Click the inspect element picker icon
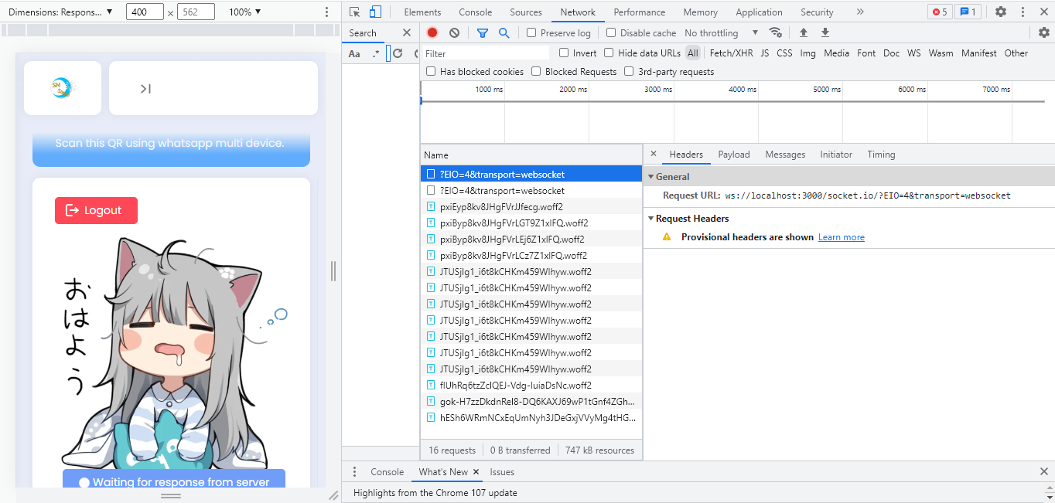This screenshot has width=1055, height=503. (354, 12)
